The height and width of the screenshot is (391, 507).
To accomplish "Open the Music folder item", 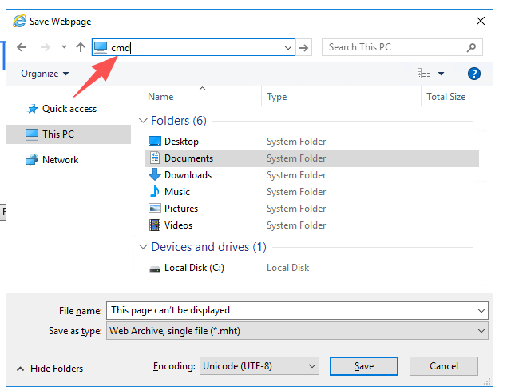I will pyautogui.click(x=176, y=192).
